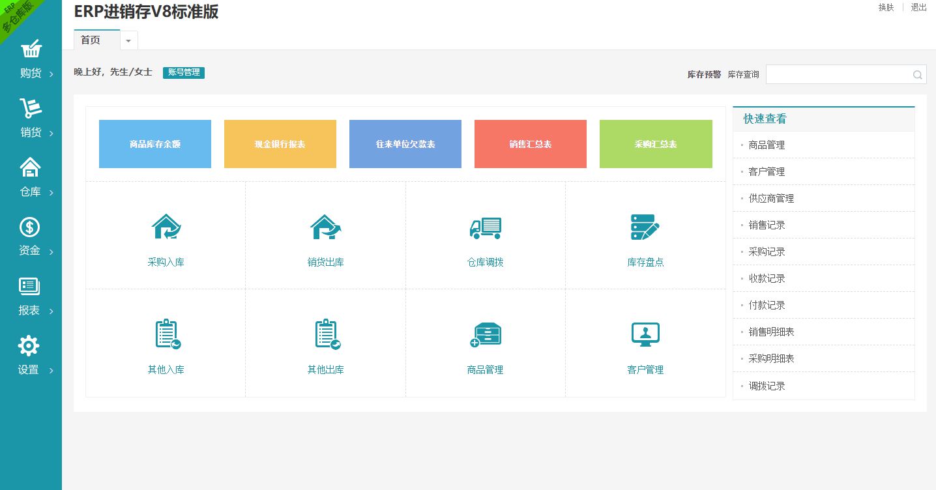Open the 库存盘点 inventory check icon
This screenshot has width=936, height=490.
pyautogui.click(x=645, y=227)
